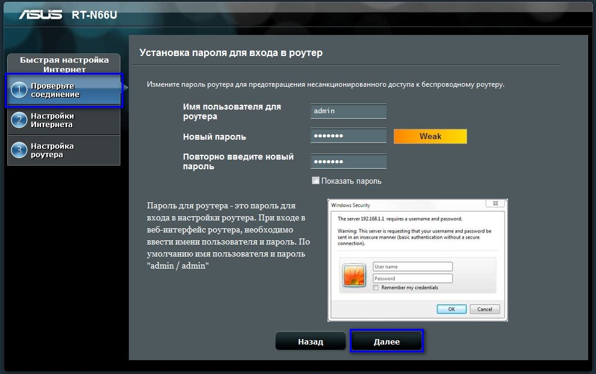
Task: Click the step 1 number circle icon
Action: (19, 90)
